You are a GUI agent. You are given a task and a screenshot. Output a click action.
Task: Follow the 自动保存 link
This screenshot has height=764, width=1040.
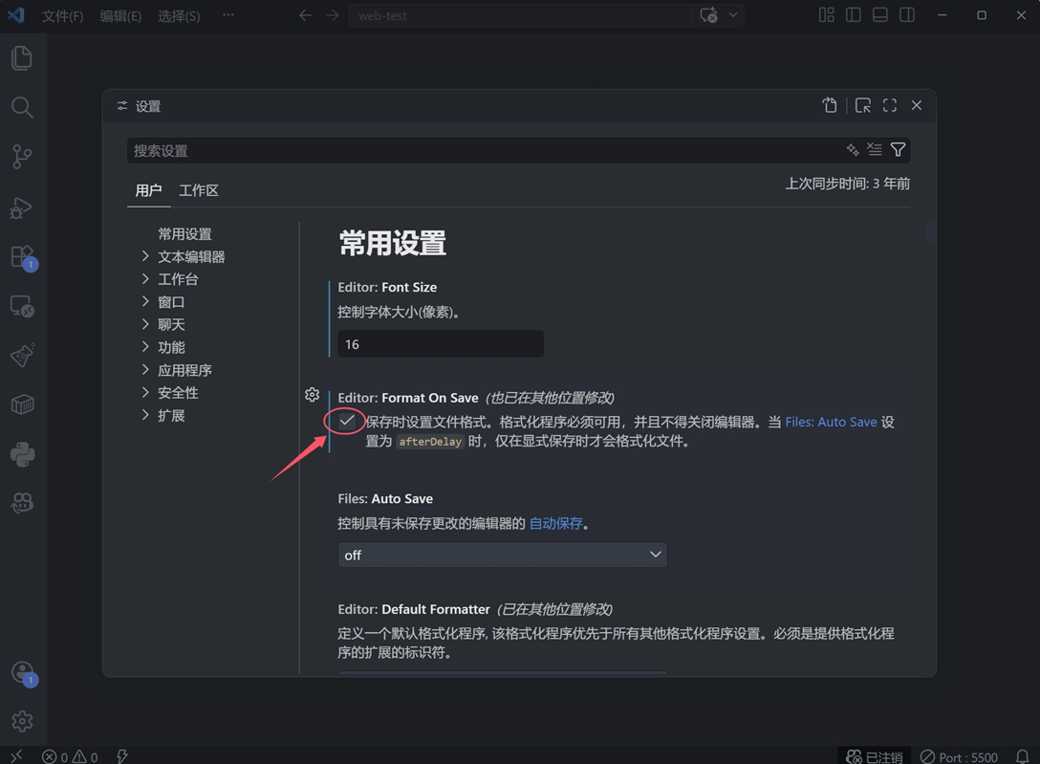(555, 523)
